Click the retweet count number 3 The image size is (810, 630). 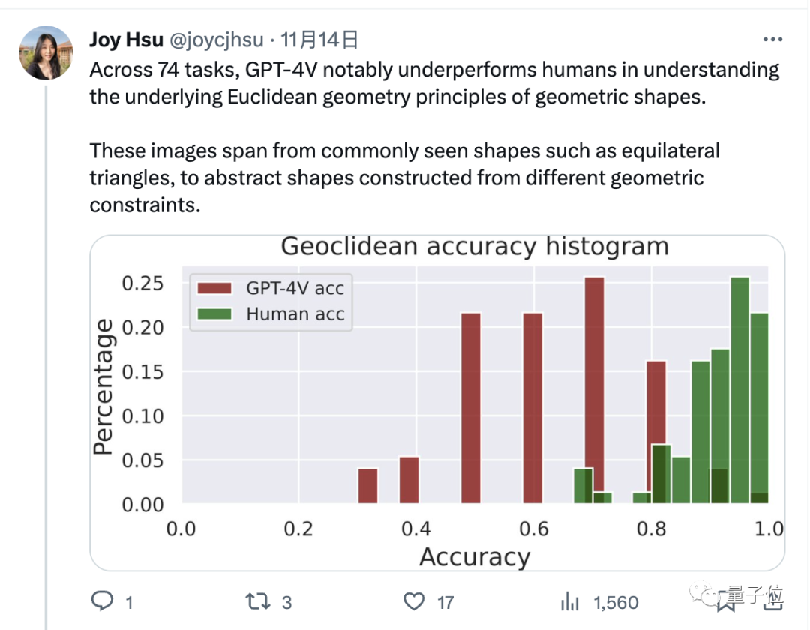pyautogui.click(x=286, y=601)
